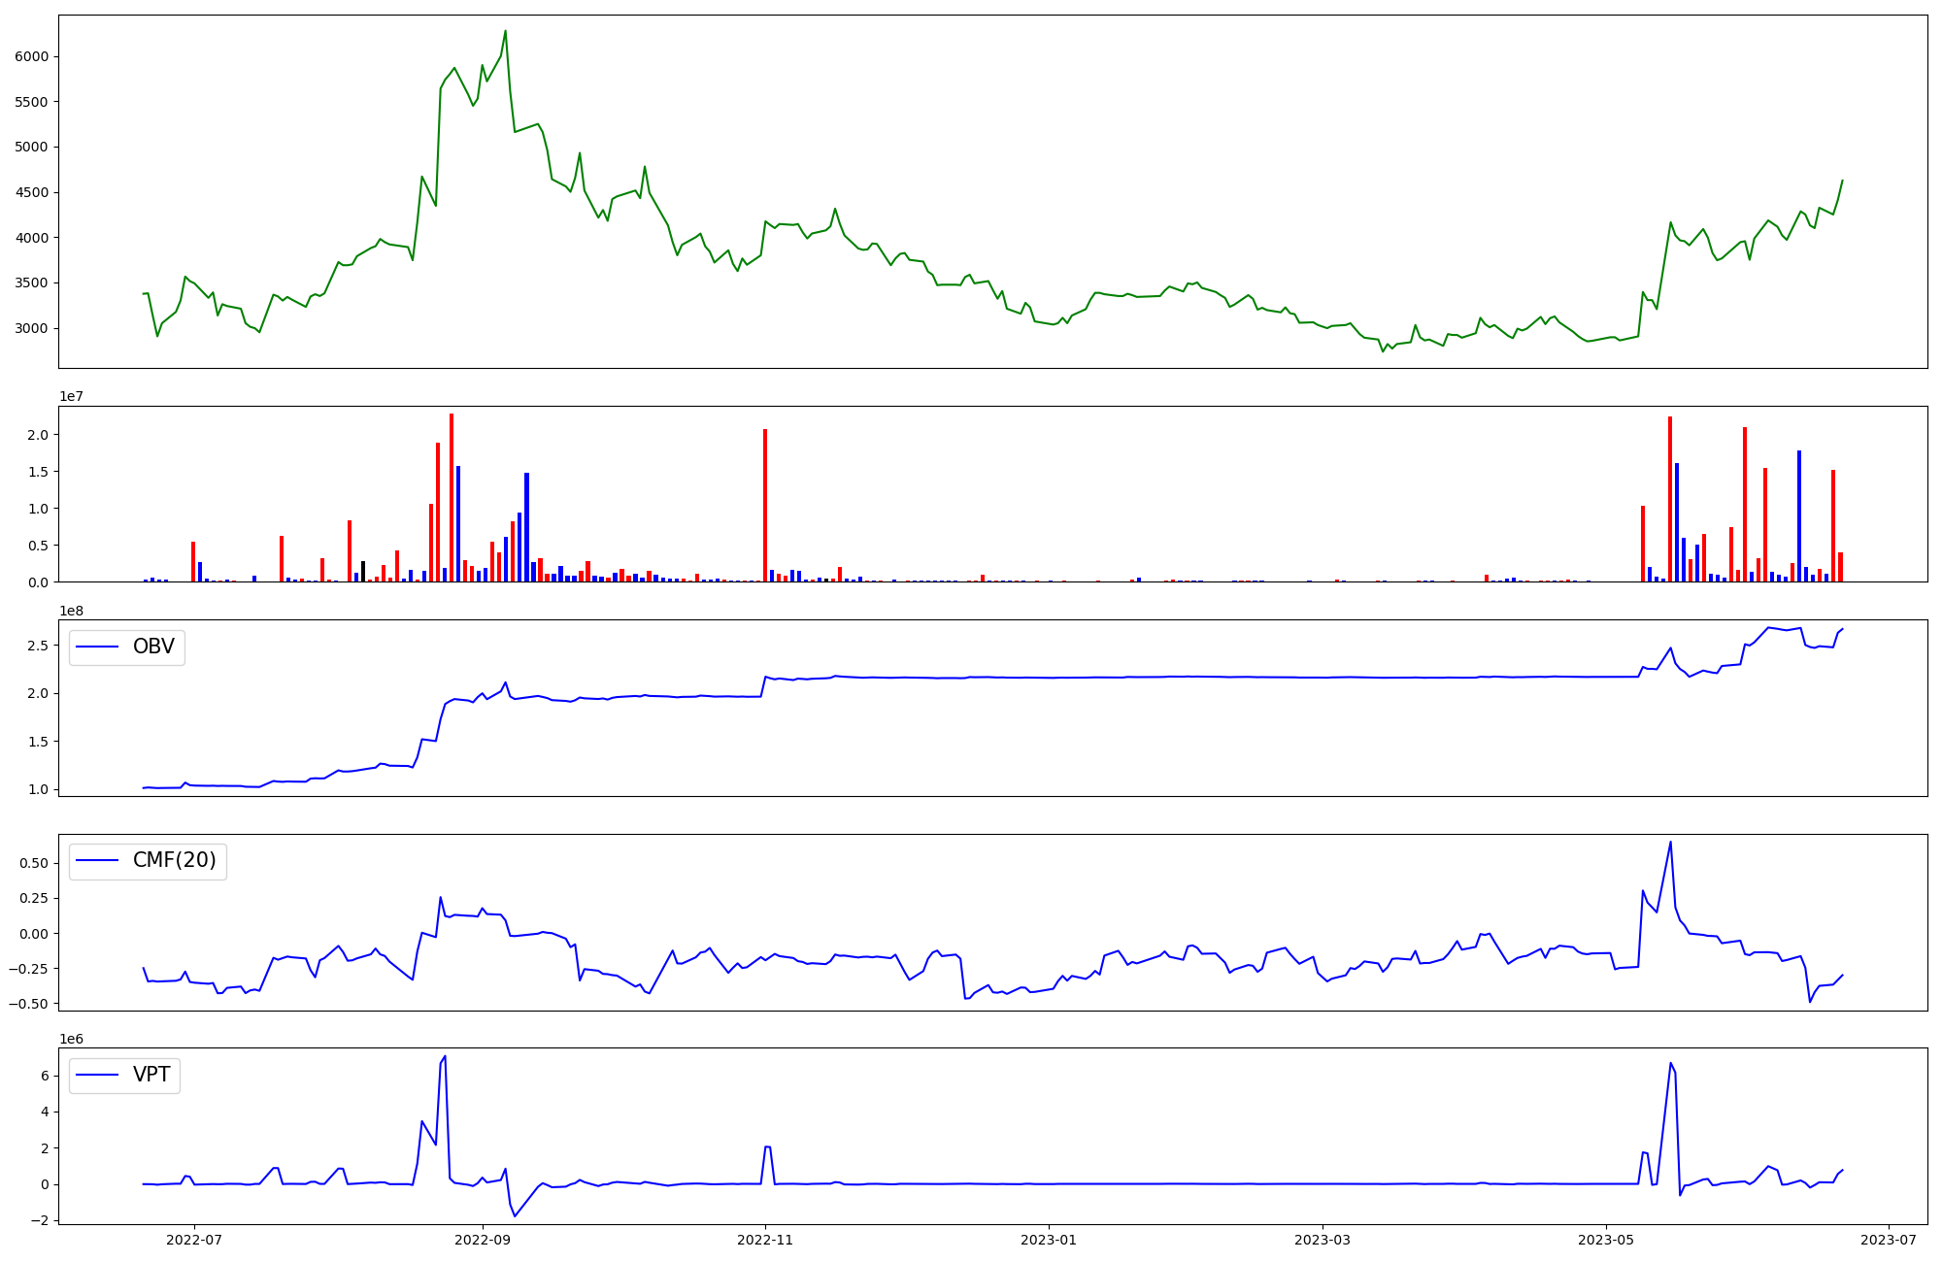The image size is (1942, 1262).
Task: Click the tall red volume bar near 2022-11
Action: click(765, 505)
